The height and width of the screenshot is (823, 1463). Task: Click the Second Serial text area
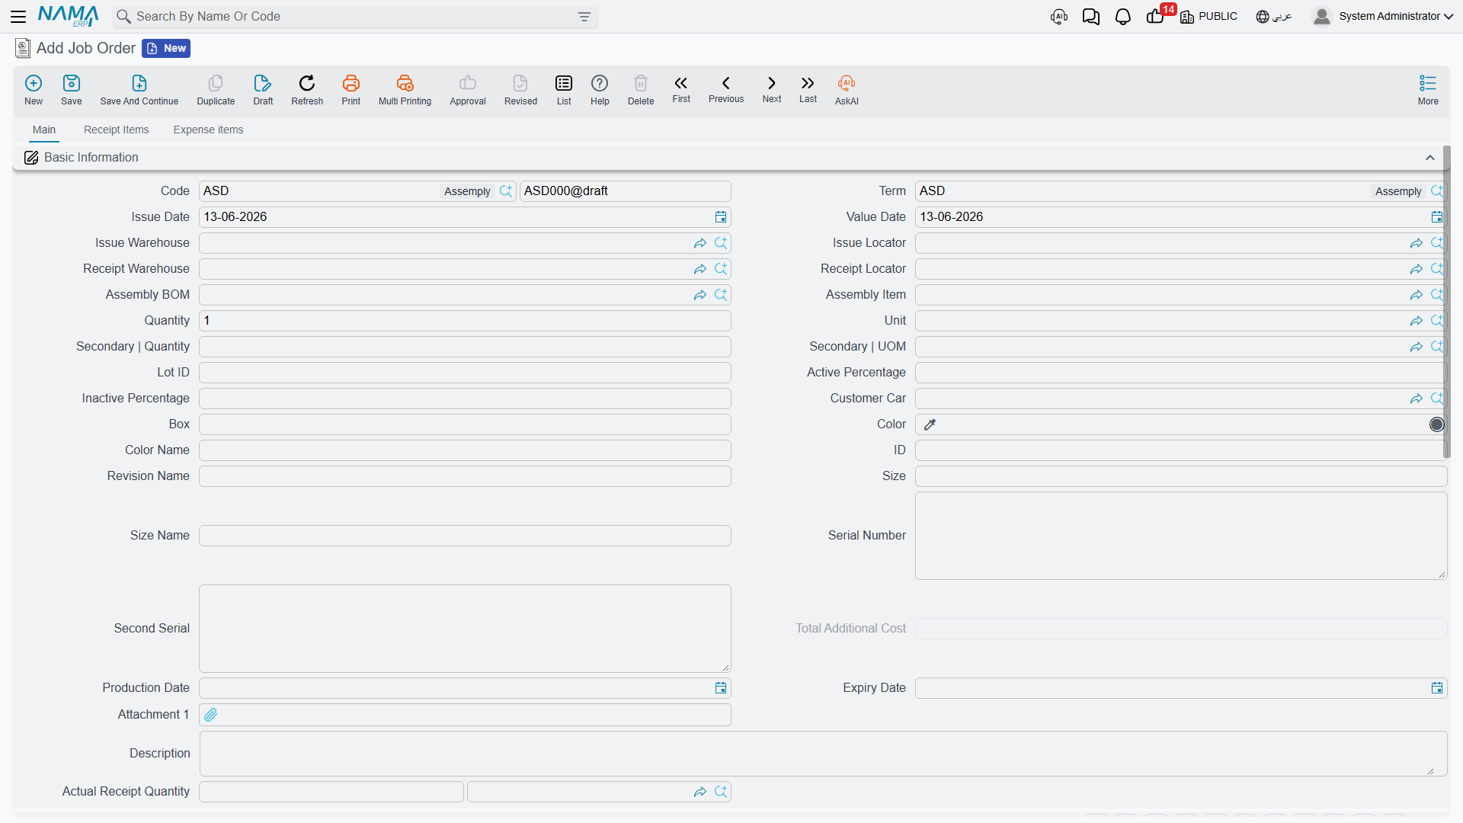pyautogui.click(x=465, y=629)
